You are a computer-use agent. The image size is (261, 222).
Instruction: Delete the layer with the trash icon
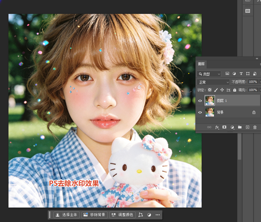pos(255,127)
